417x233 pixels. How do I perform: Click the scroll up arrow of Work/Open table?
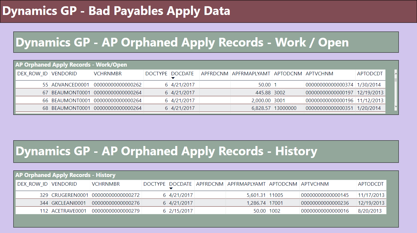[x=396, y=74]
